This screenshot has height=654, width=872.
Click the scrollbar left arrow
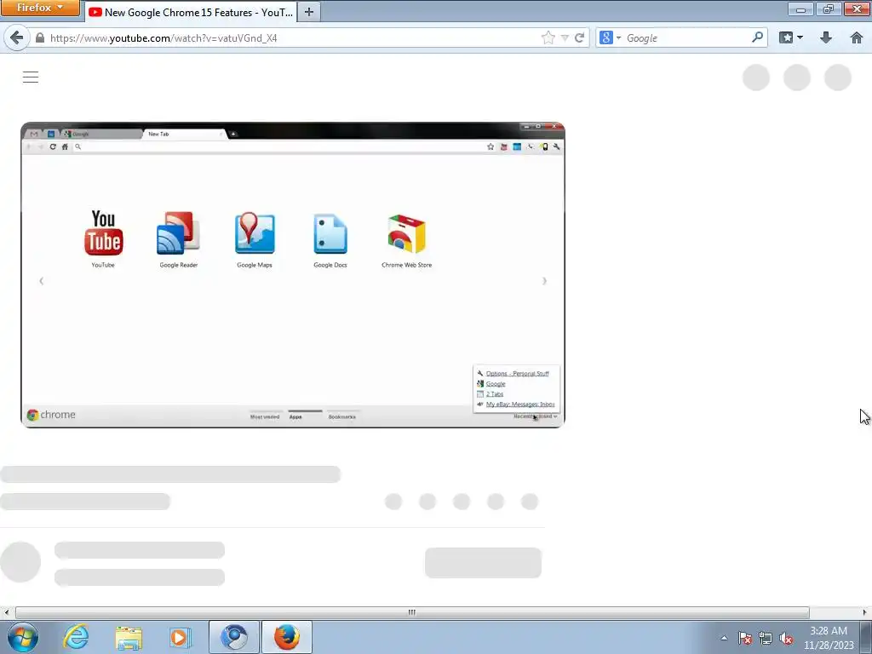(x=6, y=612)
